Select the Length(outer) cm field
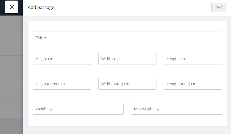Screen dimensions: 231x134 click(193, 84)
